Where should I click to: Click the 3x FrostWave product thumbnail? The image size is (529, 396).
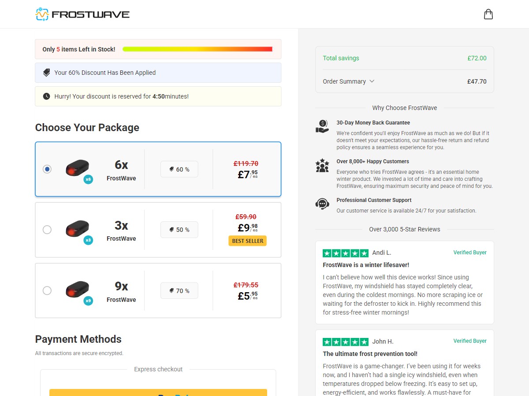click(x=78, y=229)
